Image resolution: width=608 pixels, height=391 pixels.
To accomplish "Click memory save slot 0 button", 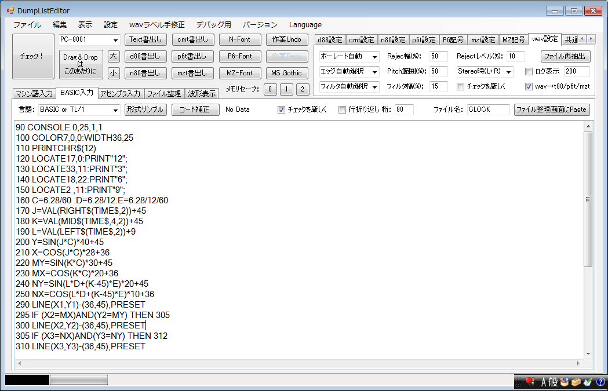I will [x=270, y=89].
